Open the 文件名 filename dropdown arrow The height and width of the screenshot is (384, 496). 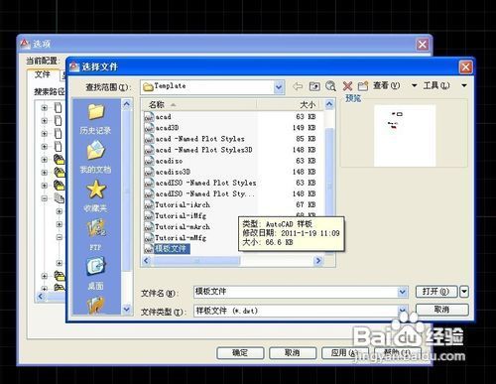click(x=402, y=292)
